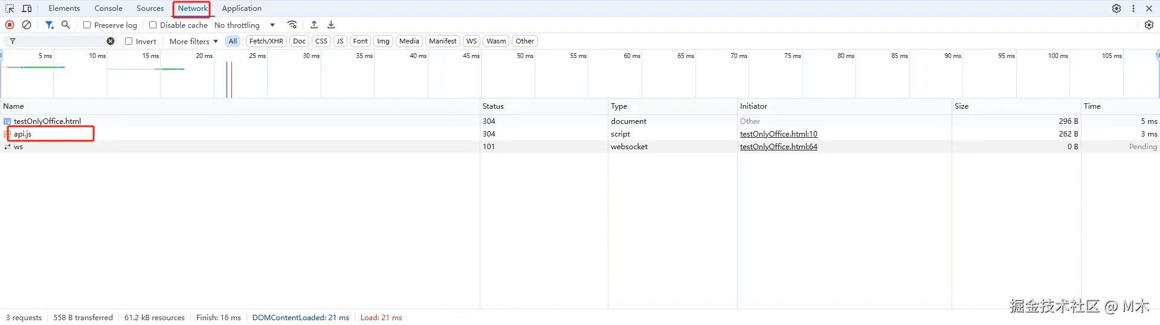Enable the Preserve log checkbox
The image size is (1160, 325).
pos(87,25)
